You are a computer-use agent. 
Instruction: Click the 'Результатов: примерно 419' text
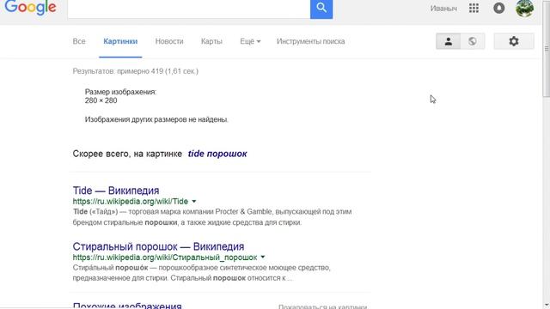136,71
